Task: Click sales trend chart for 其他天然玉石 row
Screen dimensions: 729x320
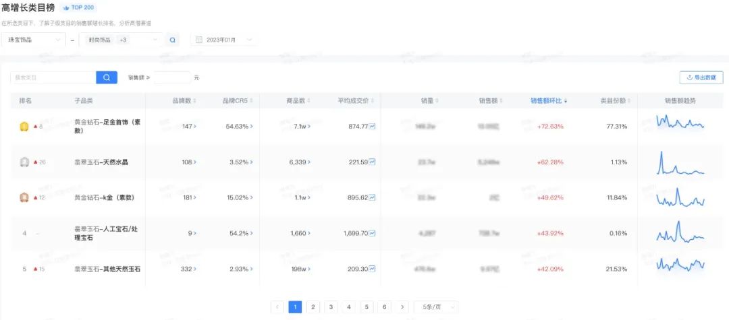Action: [680, 265]
